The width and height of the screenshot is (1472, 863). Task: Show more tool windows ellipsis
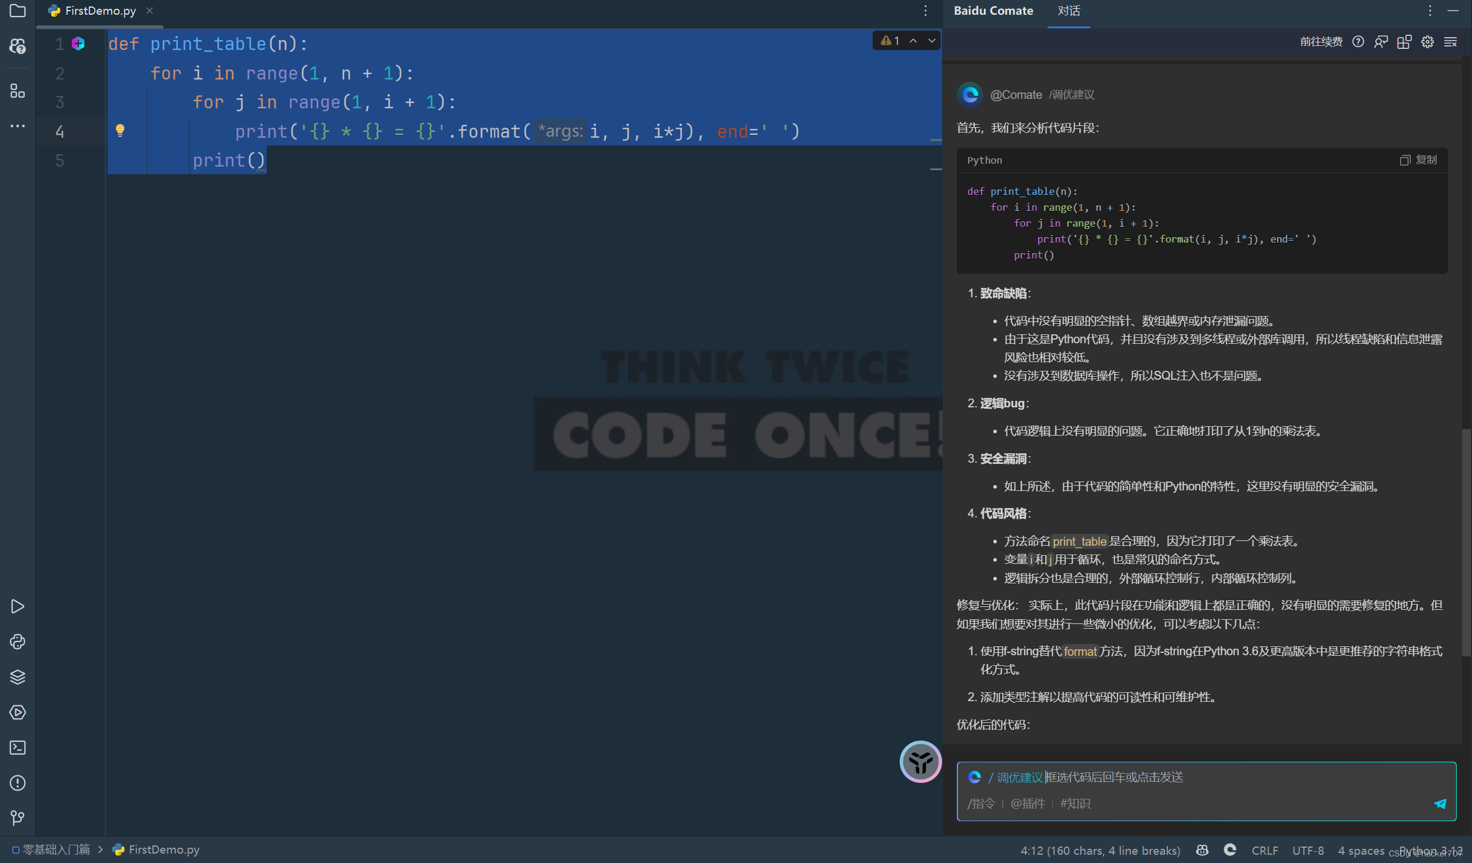(18, 126)
